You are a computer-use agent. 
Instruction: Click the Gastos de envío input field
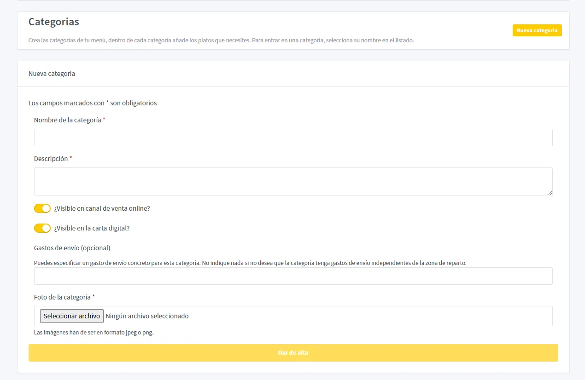click(293, 276)
